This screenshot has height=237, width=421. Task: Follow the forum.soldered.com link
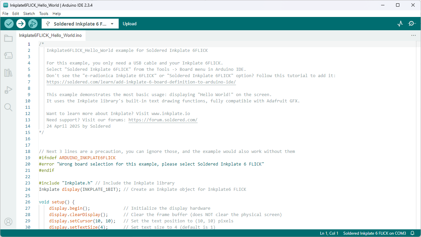pyautogui.click(x=163, y=120)
